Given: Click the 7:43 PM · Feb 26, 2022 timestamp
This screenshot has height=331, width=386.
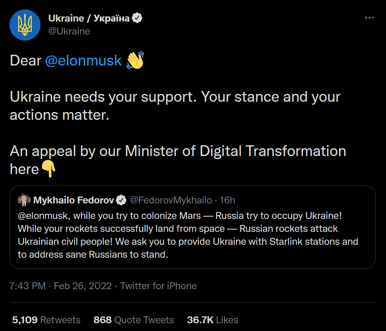Looking at the screenshot, I should (x=61, y=286).
